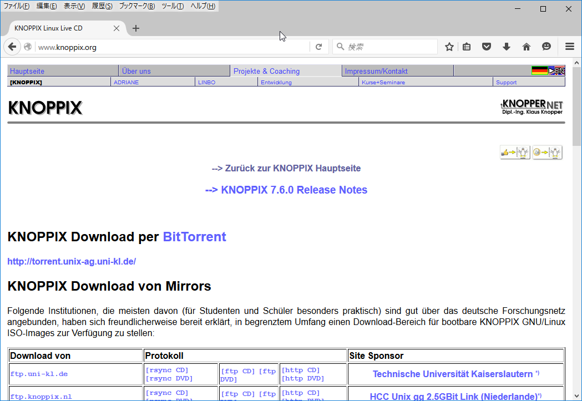
Task: Switch page to English via EN flag
Action: coord(557,70)
